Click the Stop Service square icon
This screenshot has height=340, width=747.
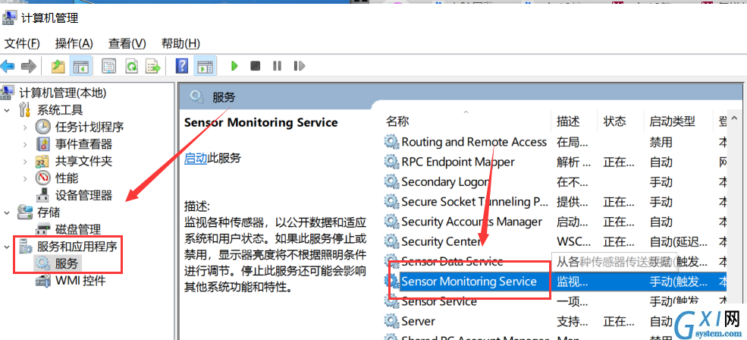256,66
